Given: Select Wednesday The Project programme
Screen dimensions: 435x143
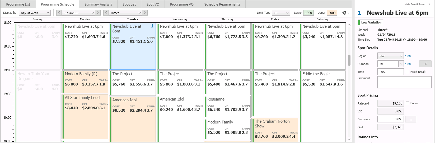Looking at the screenshot, I should (180, 83).
